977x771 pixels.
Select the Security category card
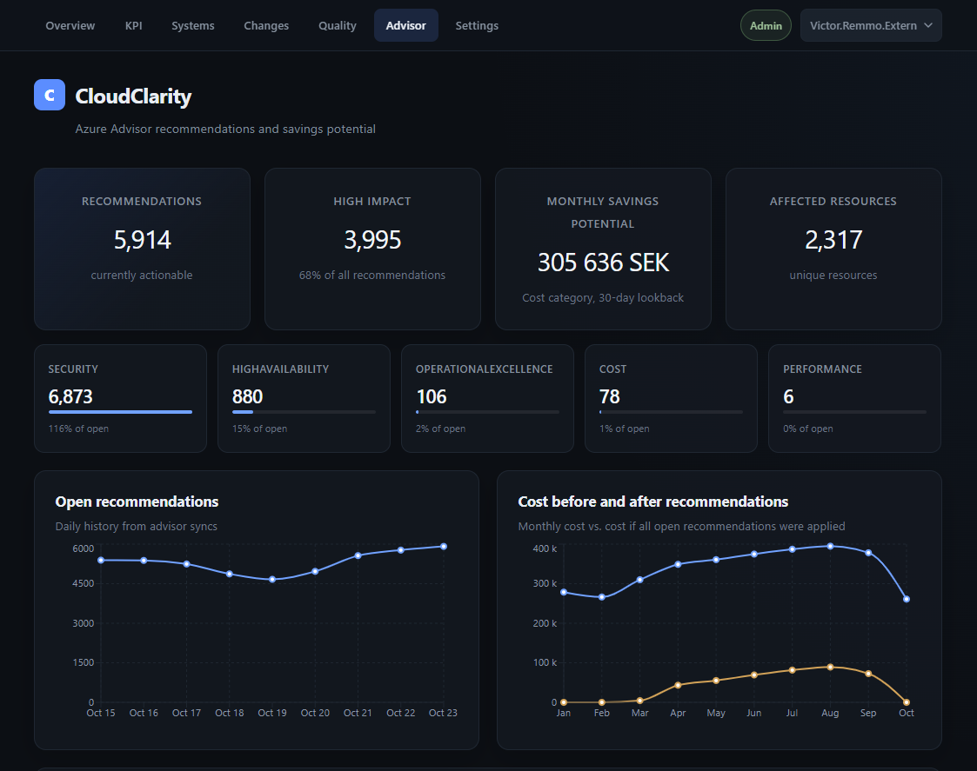click(120, 399)
